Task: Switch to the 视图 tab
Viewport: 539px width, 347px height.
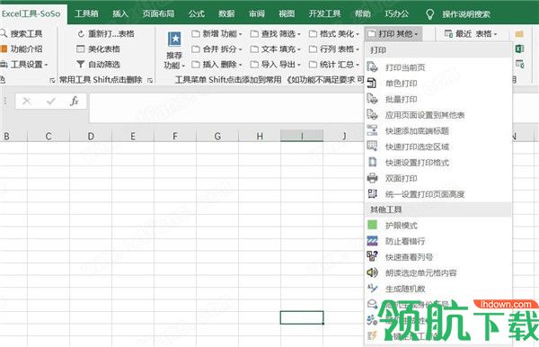Action: point(287,13)
